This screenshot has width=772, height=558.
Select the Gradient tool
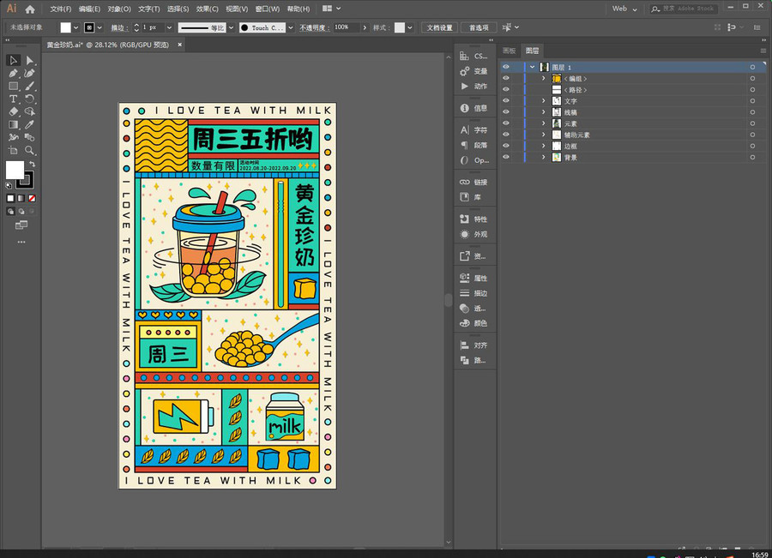point(13,124)
